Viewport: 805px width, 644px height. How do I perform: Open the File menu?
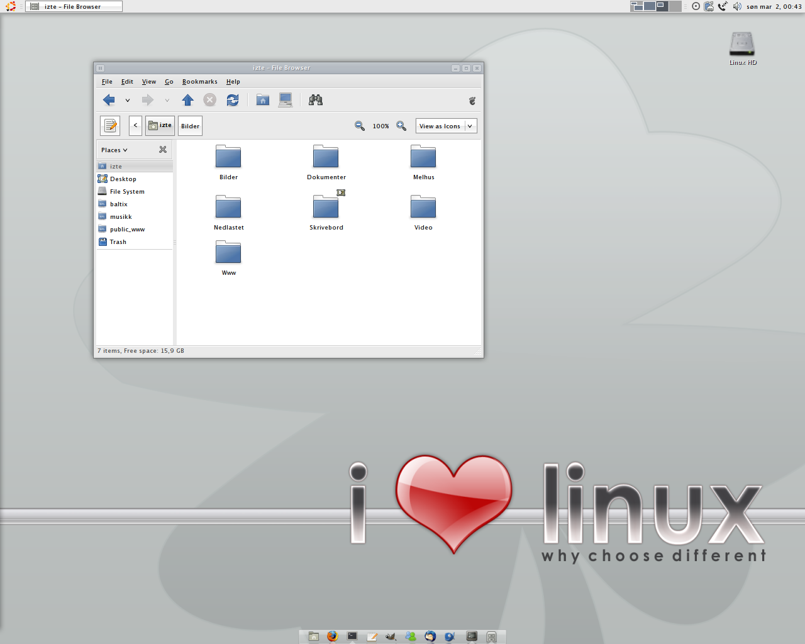[107, 82]
